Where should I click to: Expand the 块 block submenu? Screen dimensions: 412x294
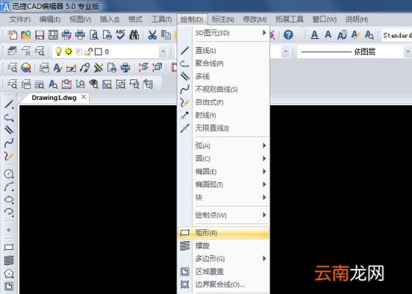point(224,197)
